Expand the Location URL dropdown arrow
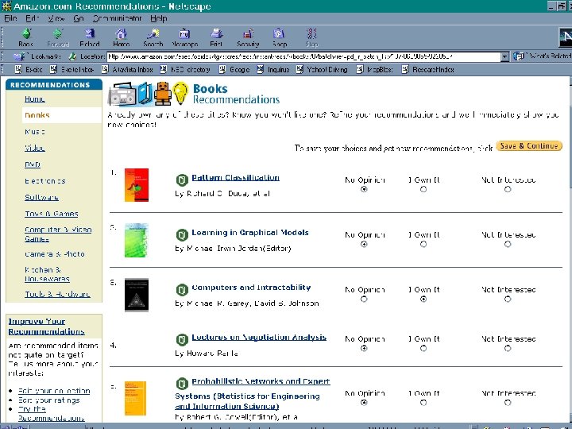Screen dimensions: 572x429 [x=504, y=56]
